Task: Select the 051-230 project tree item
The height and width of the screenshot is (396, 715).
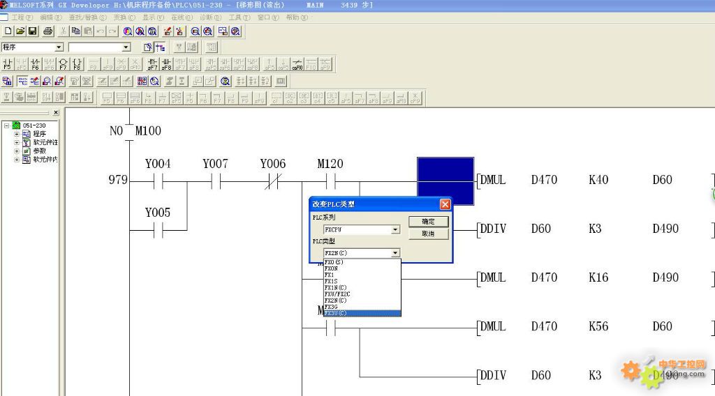Action: pos(34,125)
